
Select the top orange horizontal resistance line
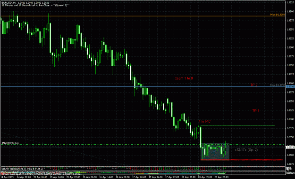click(x=143, y=16)
